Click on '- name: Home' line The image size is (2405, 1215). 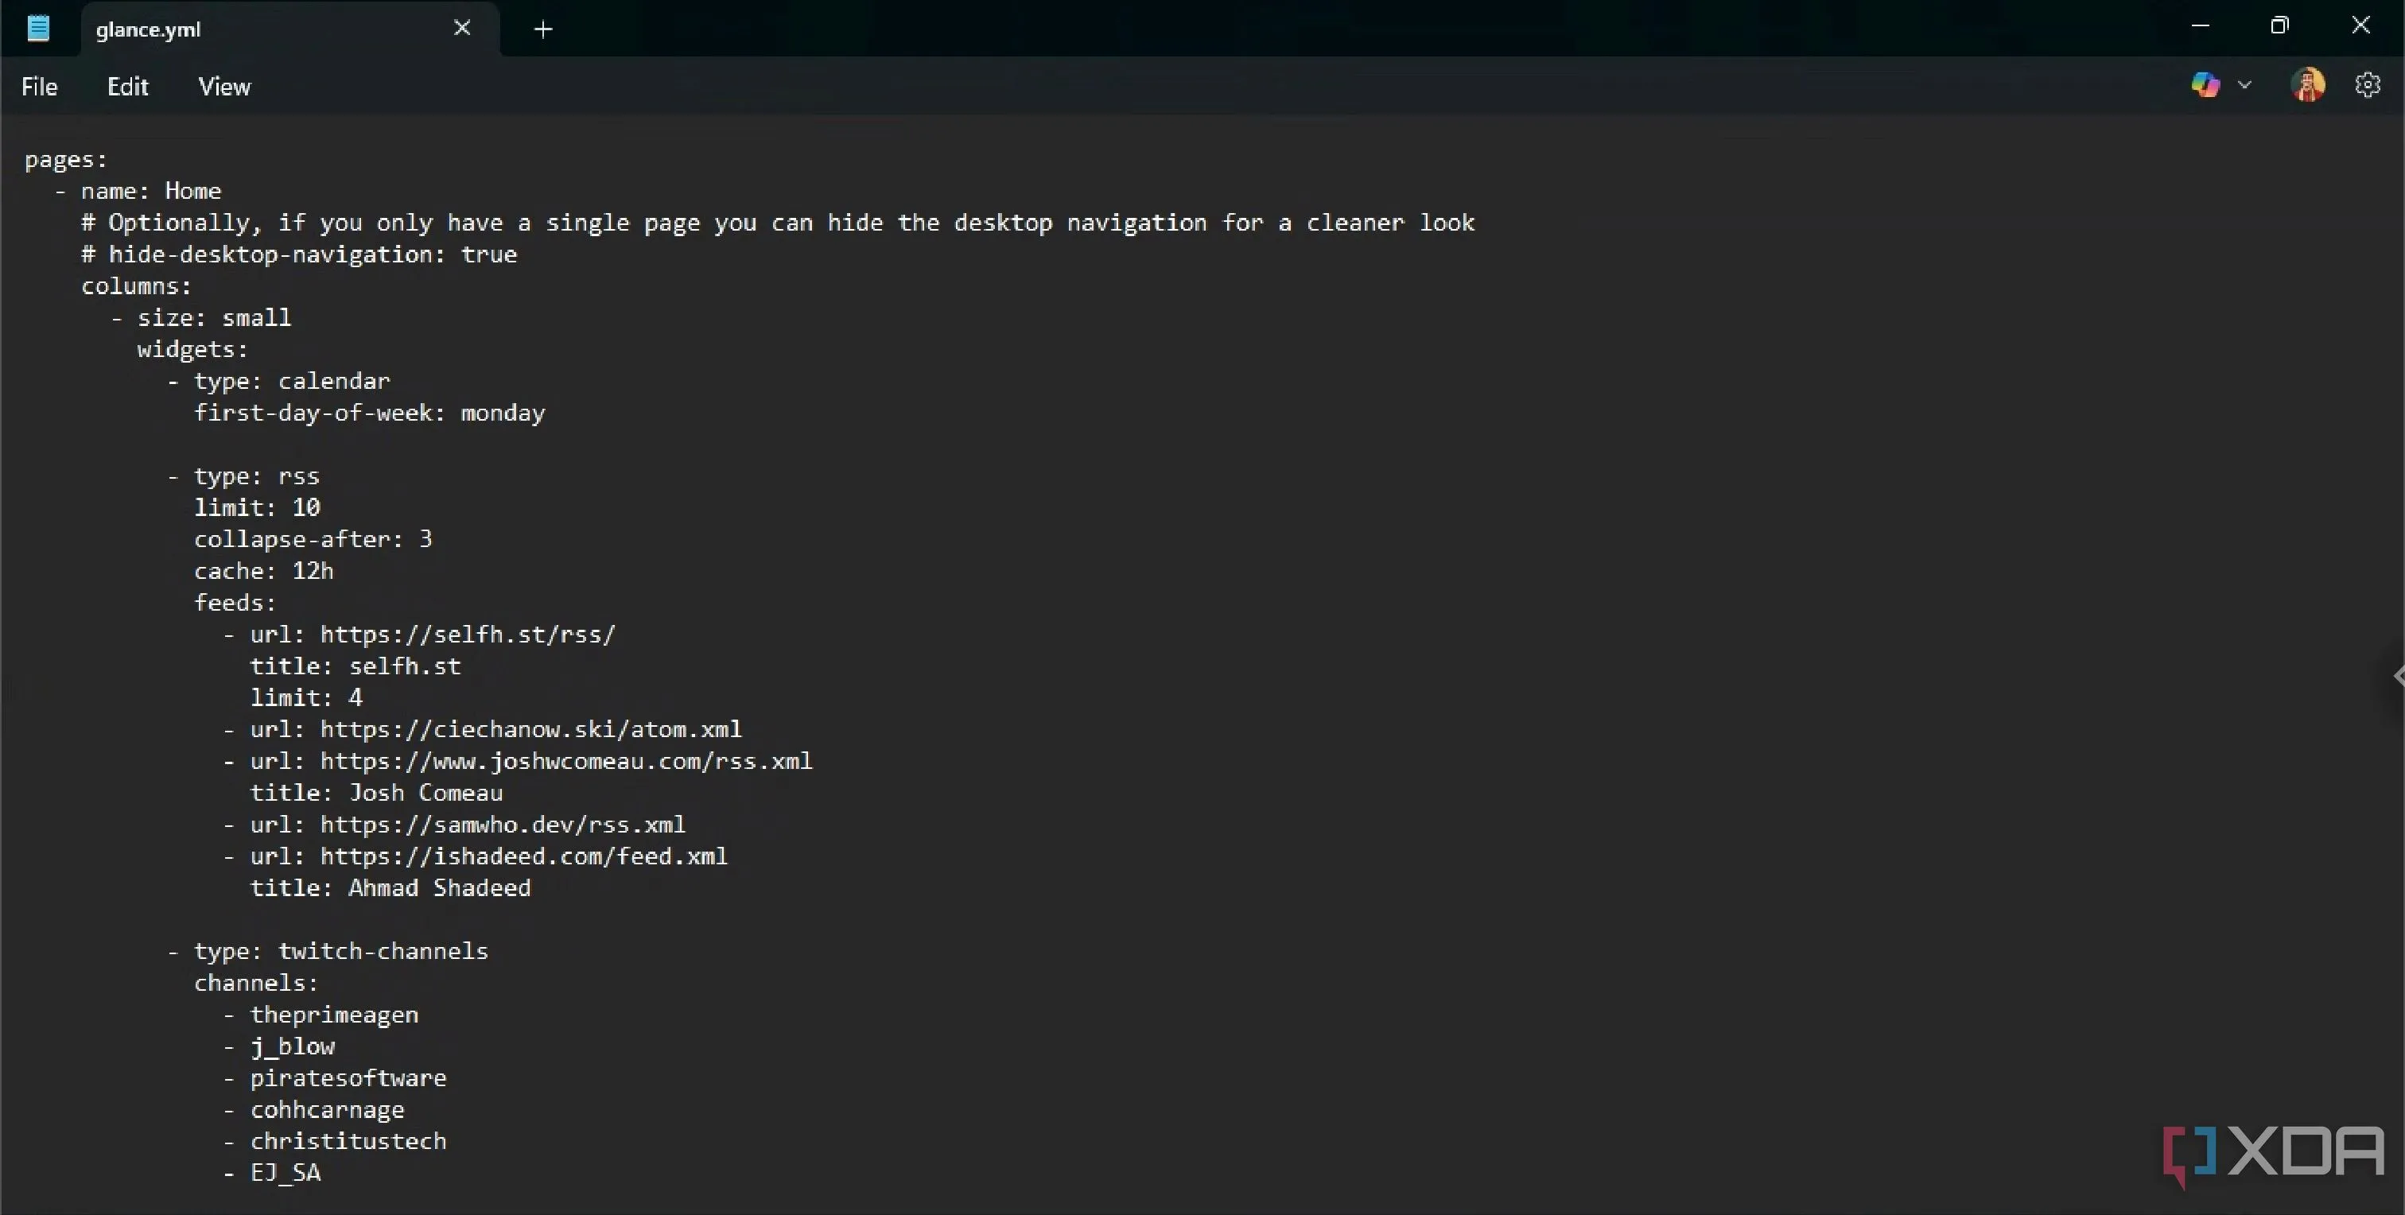tap(138, 192)
